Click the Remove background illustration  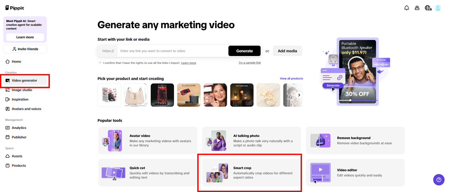coord(320,140)
